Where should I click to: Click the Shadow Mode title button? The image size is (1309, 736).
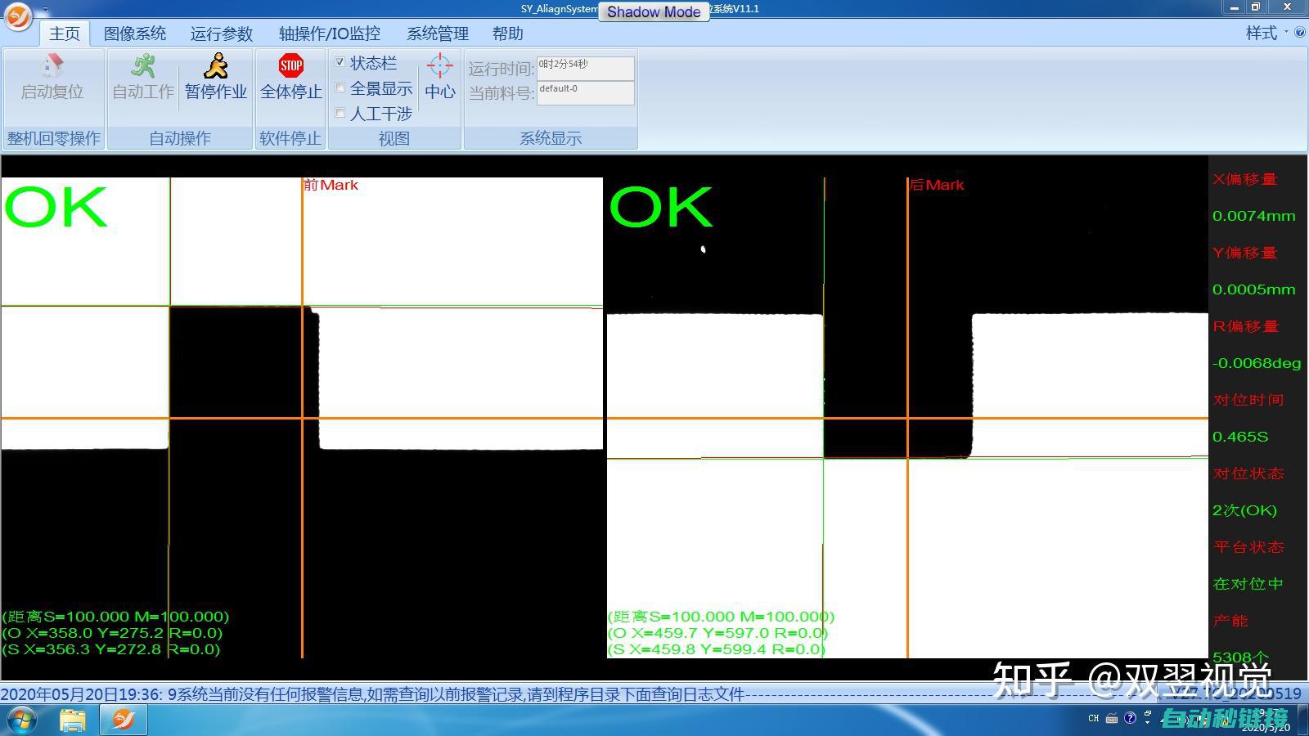[654, 11]
